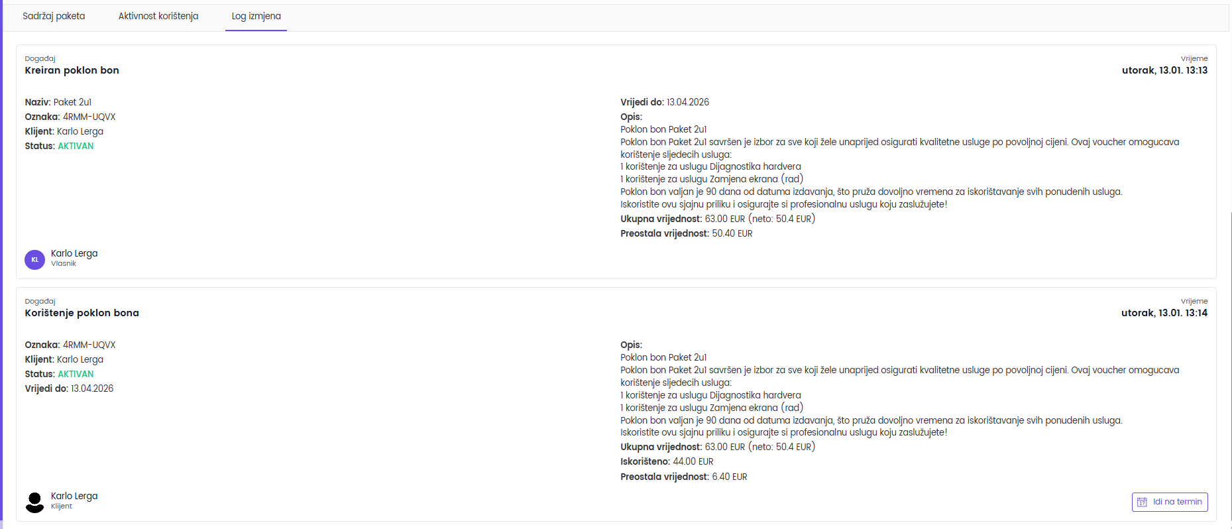
Task: Click the Idi na termin button
Action: tap(1170, 502)
